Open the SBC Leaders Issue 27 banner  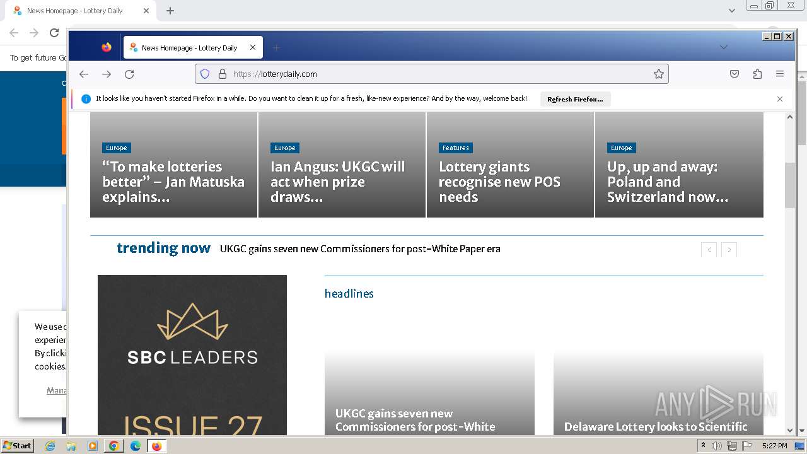(x=192, y=355)
